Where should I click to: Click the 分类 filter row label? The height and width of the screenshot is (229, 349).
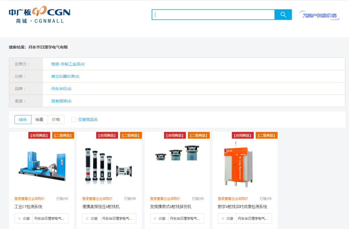(x=20, y=76)
